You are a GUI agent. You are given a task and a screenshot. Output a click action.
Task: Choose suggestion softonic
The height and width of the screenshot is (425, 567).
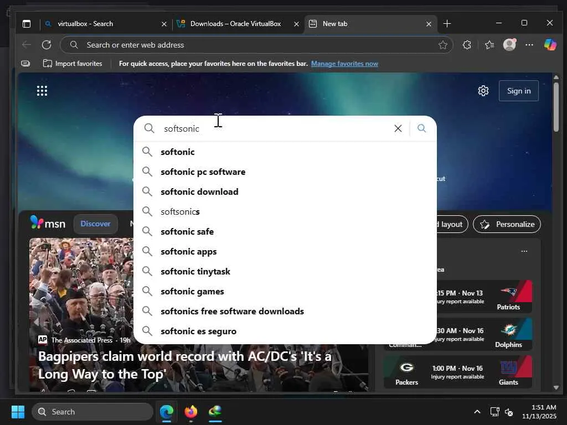[x=285, y=152]
